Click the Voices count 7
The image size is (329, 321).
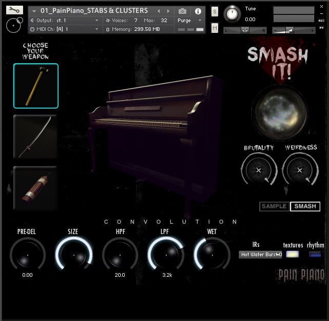click(x=136, y=21)
